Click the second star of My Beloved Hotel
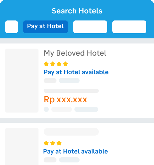 pyautogui.click(x=53, y=64)
